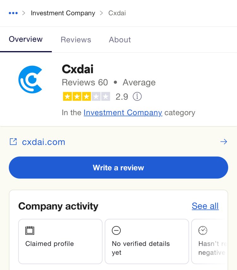Select the Claimed profile card
Viewport: 237px width, 270px height.
60,242
